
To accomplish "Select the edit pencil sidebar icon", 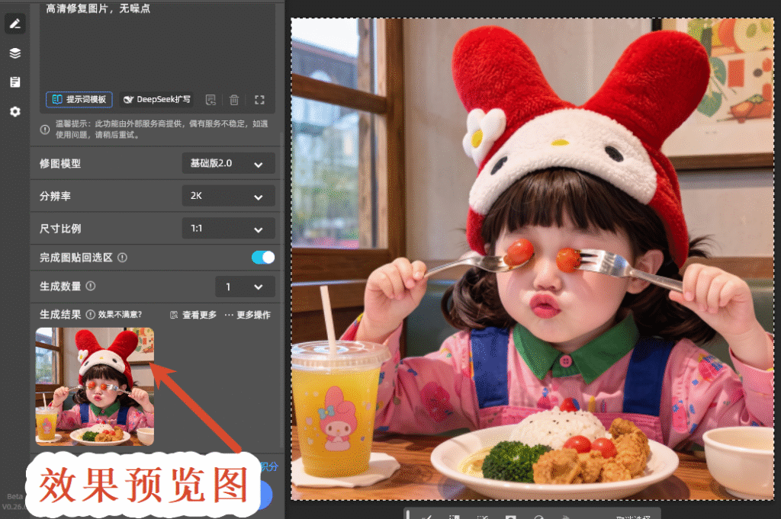I will pos(15,24).
